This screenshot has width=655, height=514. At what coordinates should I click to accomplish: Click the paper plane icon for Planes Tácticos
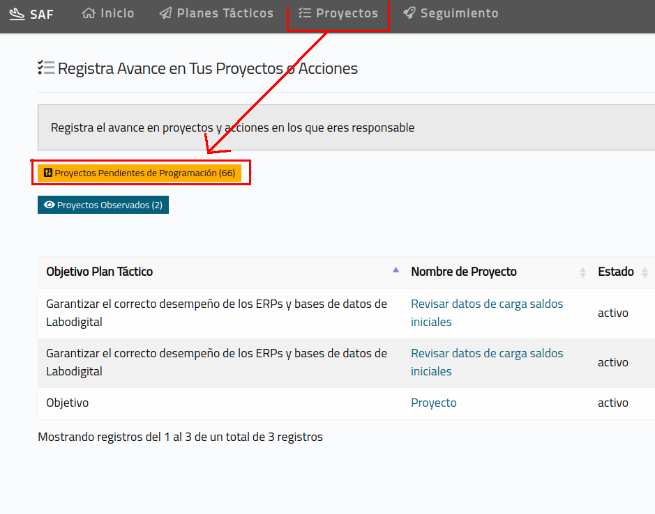165,13
